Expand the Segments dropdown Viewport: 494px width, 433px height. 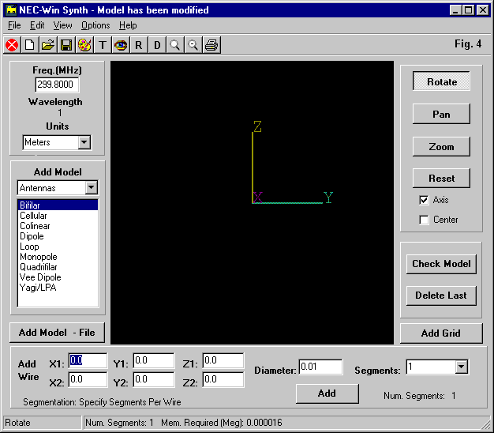(461, 367)
